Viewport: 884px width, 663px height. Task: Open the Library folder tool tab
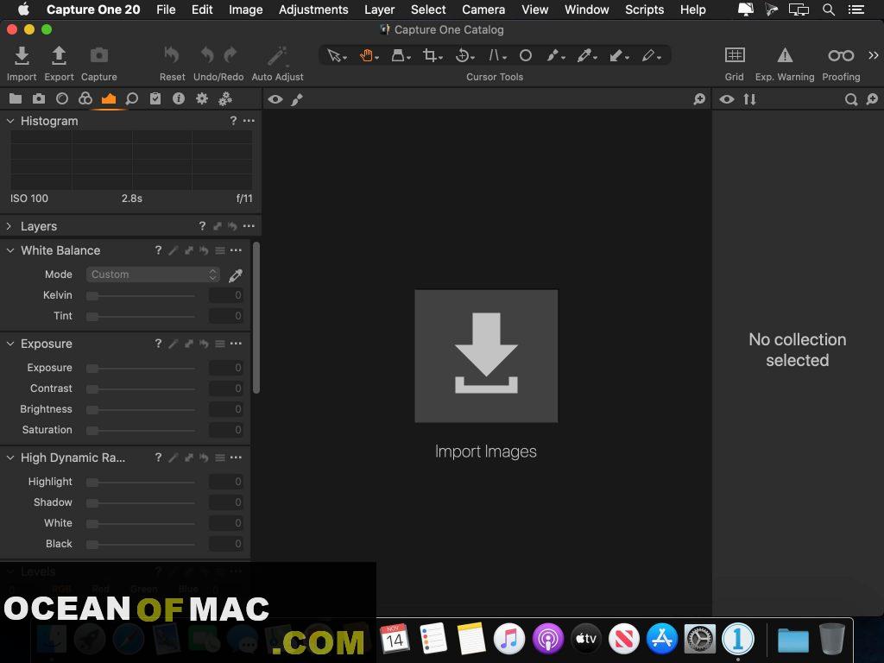click(x=16, y=99)
